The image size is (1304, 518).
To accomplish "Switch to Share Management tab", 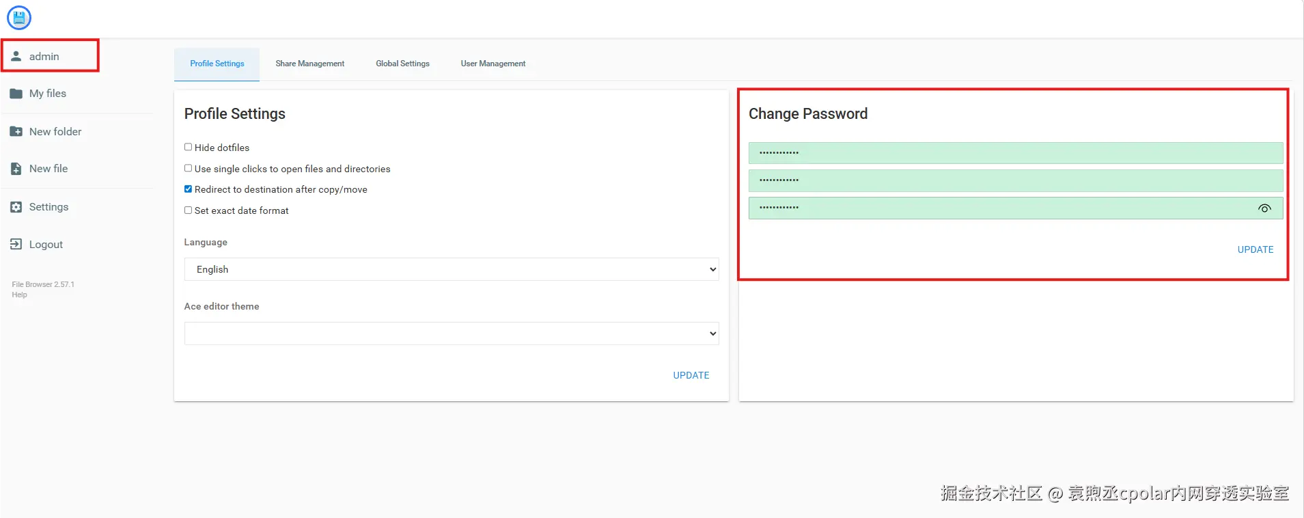I will click(x=309, y=64).
